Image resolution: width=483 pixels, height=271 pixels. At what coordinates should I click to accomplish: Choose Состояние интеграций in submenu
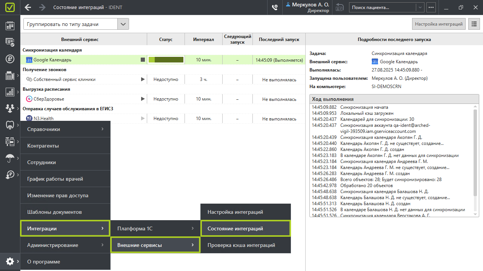pyautogui.click(x=246, y=228)
